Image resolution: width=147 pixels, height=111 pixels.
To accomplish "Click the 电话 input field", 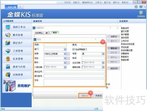I will (93, 58).
